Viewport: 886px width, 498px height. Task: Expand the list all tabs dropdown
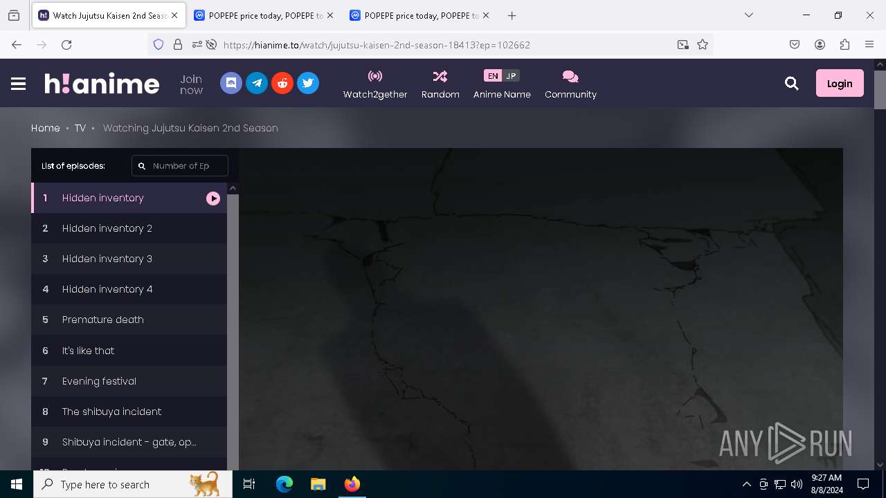point(748,15)
